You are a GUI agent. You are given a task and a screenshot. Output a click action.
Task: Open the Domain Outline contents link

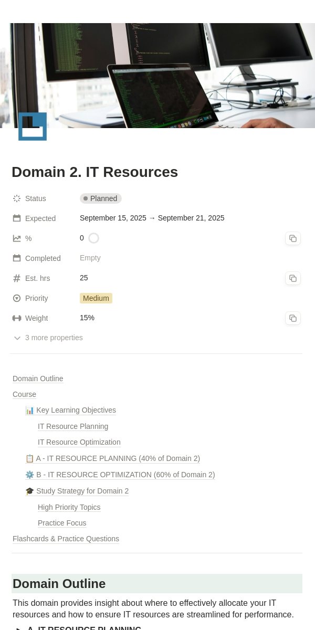coord(38,379)
